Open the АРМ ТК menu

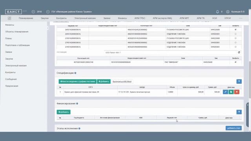(x=200, y=18)
